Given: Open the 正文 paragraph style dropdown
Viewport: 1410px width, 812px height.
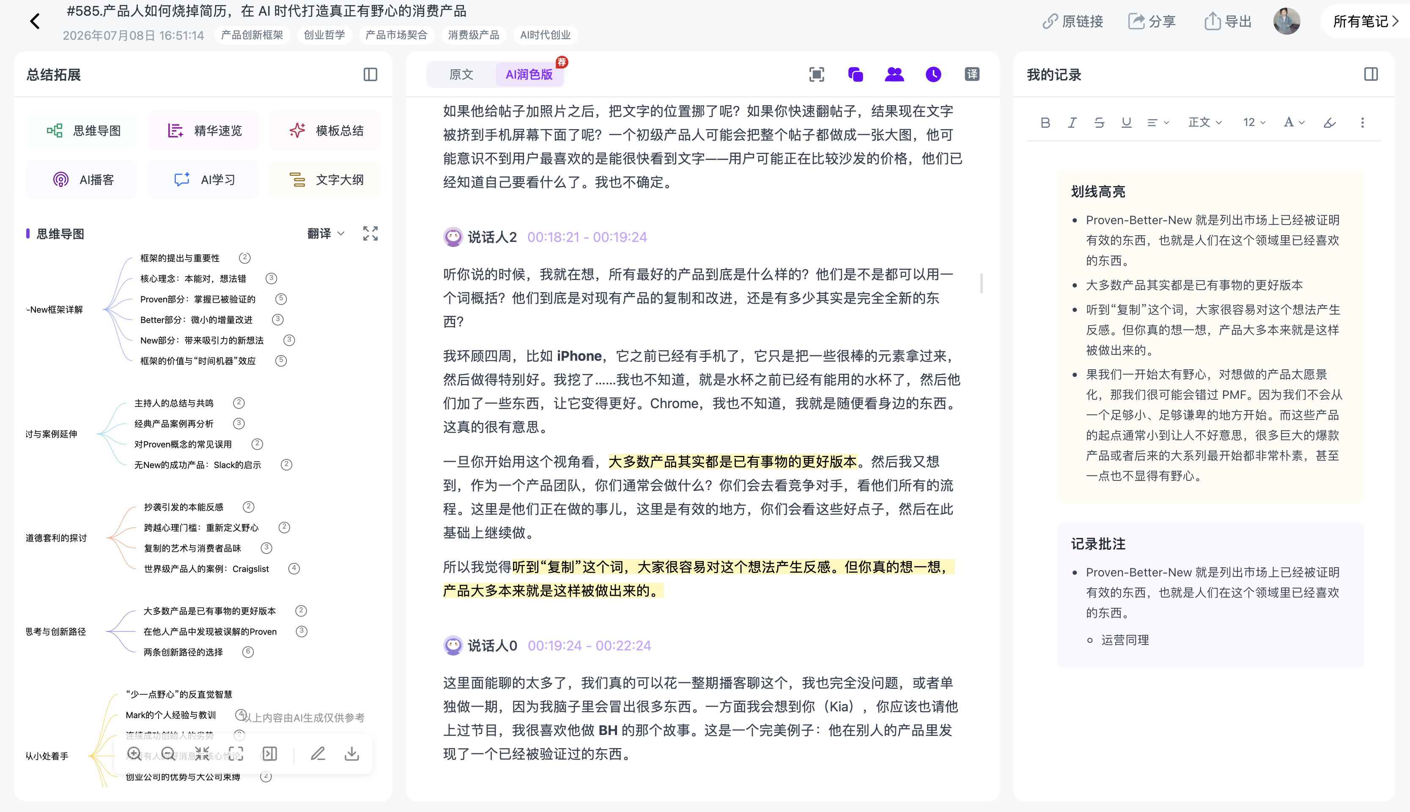Looking at the screenshot, I should pos(1205,123).
